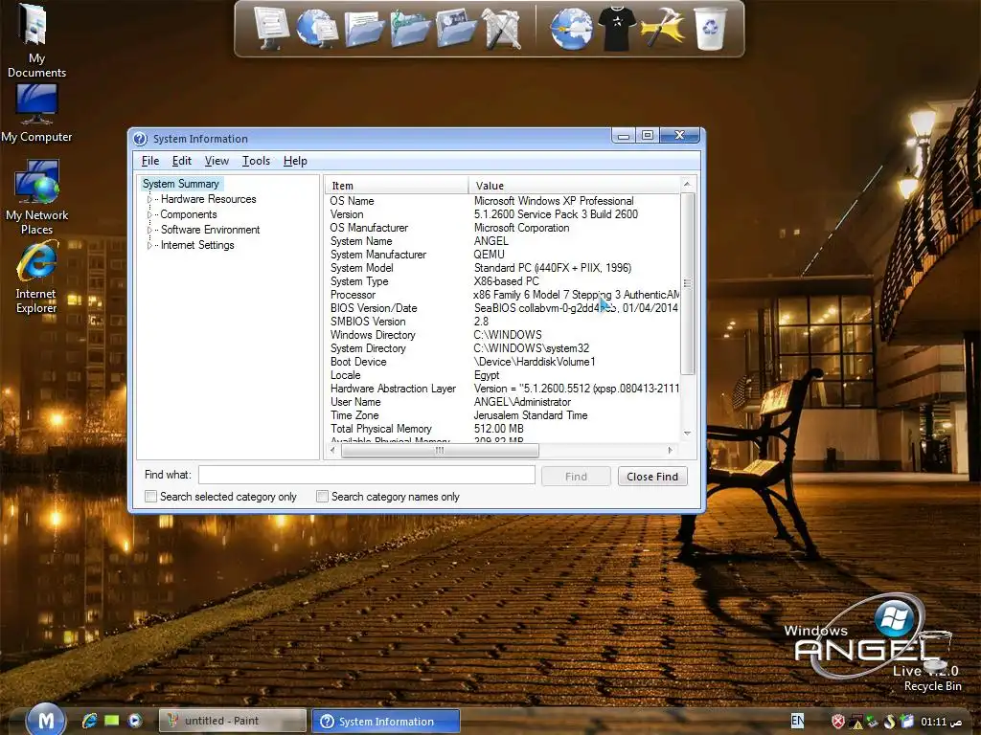Select My Computer desktop icon
This screenshot has width=981, height=735.
37,113
